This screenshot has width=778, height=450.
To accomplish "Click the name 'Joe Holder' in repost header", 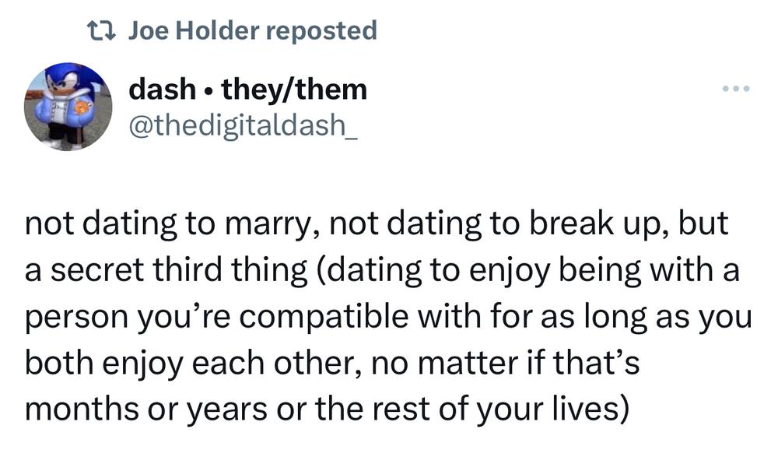I will pyautogui.click(x=194, y=30).
